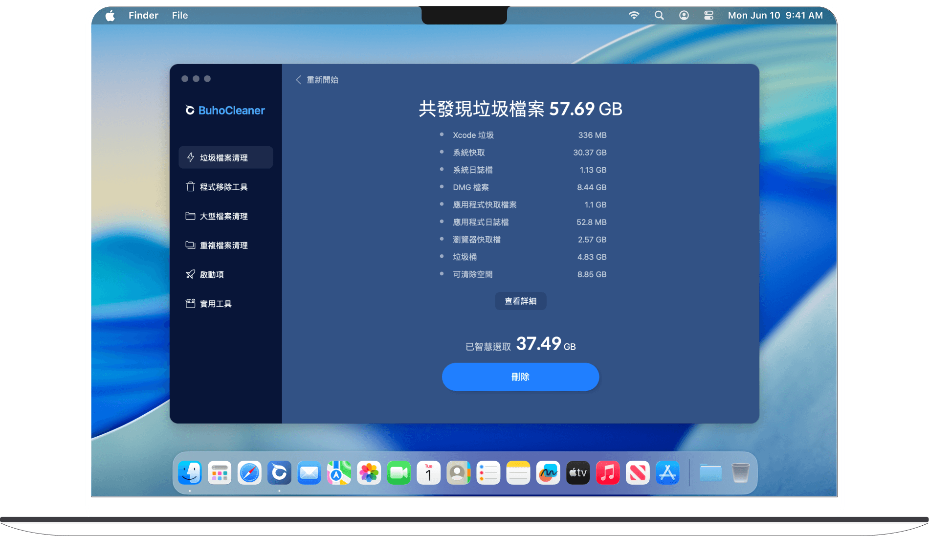This screenshot has width=929, height=536.
Task: Open Control Center in the menu bar
Action: [x=708, y=15]
